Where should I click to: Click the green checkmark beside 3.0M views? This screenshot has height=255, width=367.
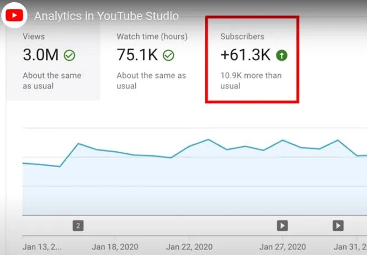(x=70, y=56)
